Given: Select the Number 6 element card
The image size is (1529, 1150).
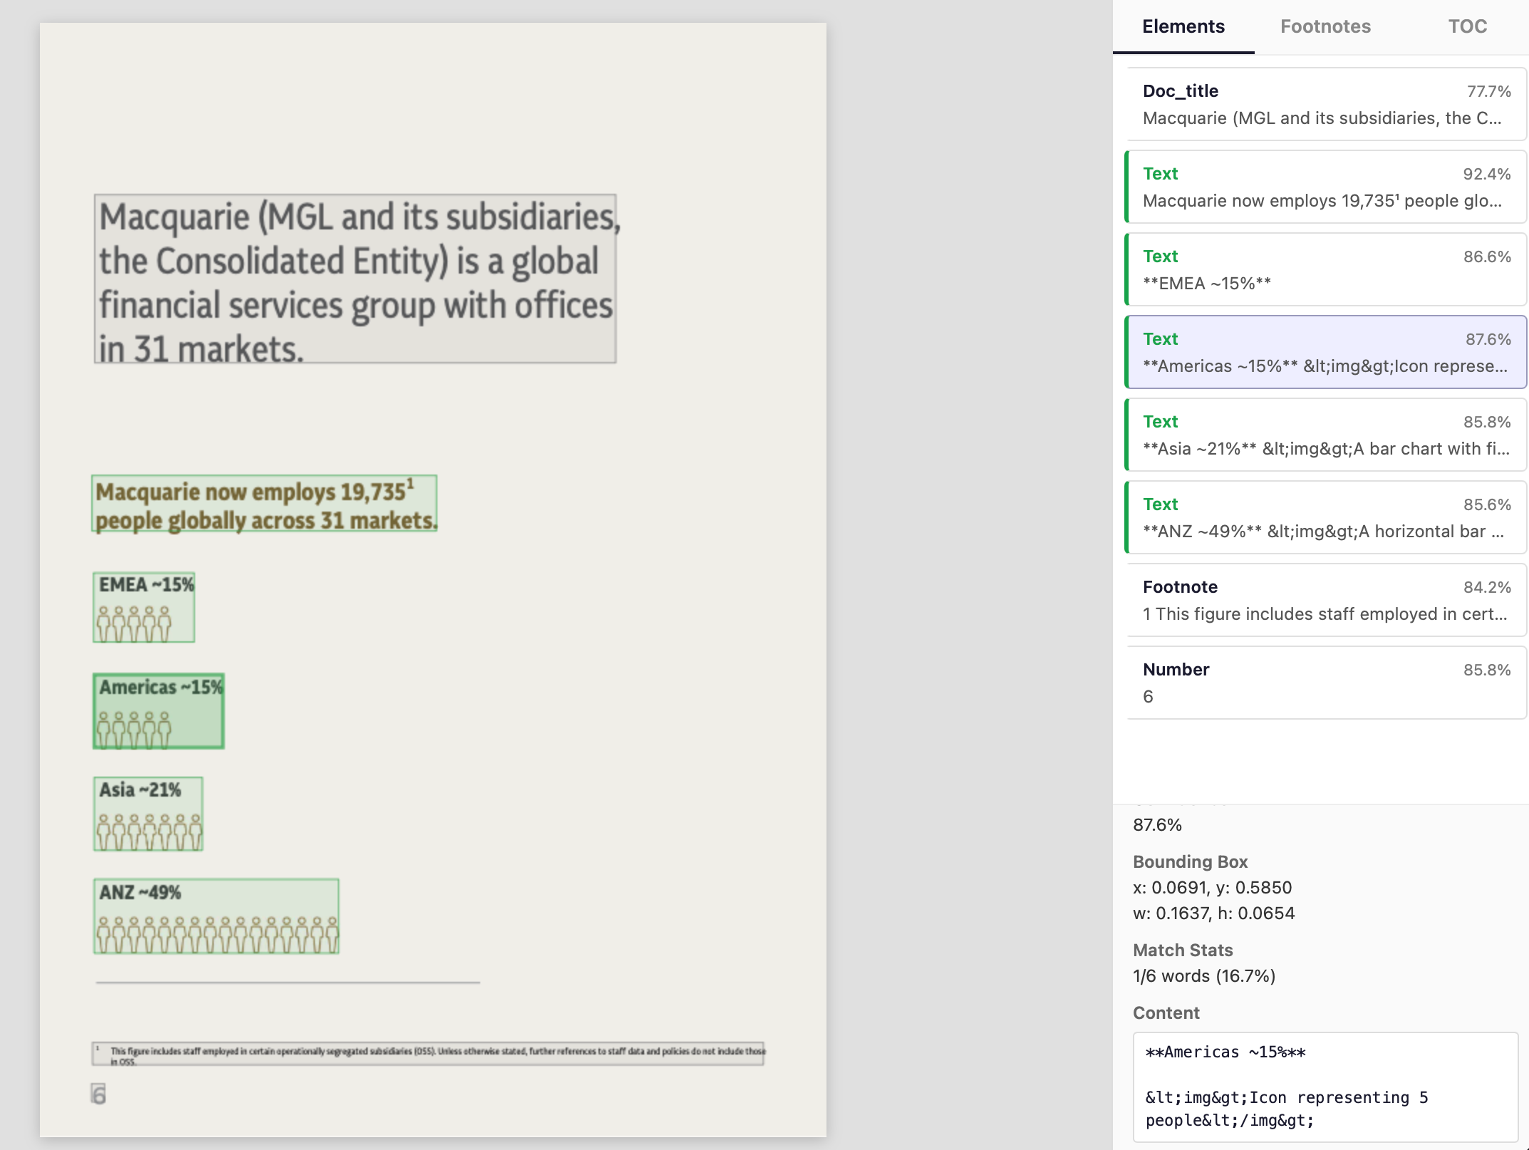Looking at the screenshot, I should click(1326, 683).
